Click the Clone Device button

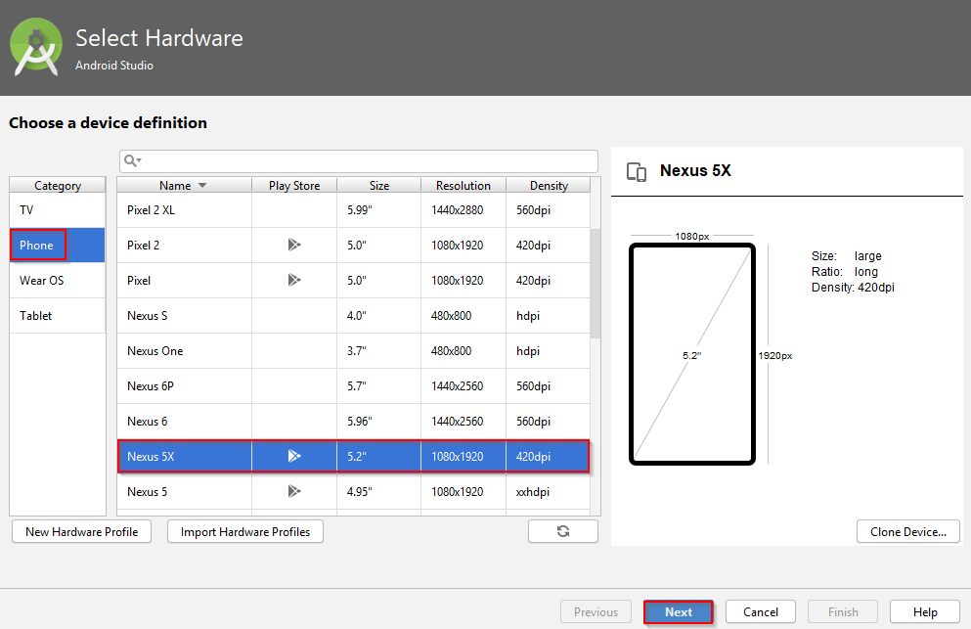pyautogui.click(x=908, y=532)
